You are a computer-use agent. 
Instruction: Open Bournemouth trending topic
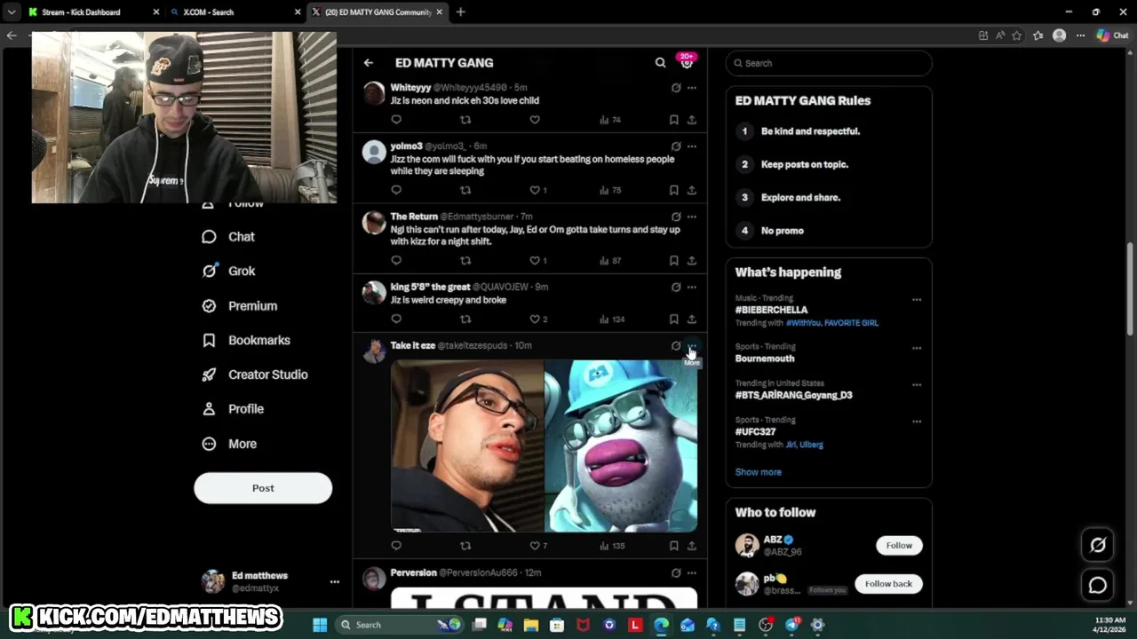tap(765, 359)
